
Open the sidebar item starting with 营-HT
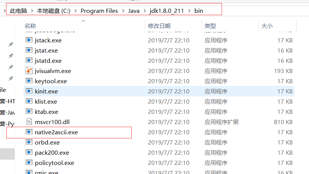tap(7, 101)
